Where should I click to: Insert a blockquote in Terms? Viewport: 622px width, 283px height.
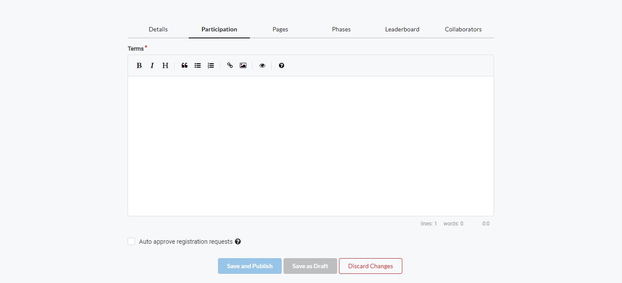point(184,65)
